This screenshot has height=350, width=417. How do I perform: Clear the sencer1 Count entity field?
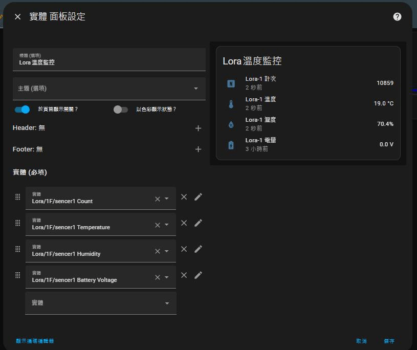click(158, 199)
